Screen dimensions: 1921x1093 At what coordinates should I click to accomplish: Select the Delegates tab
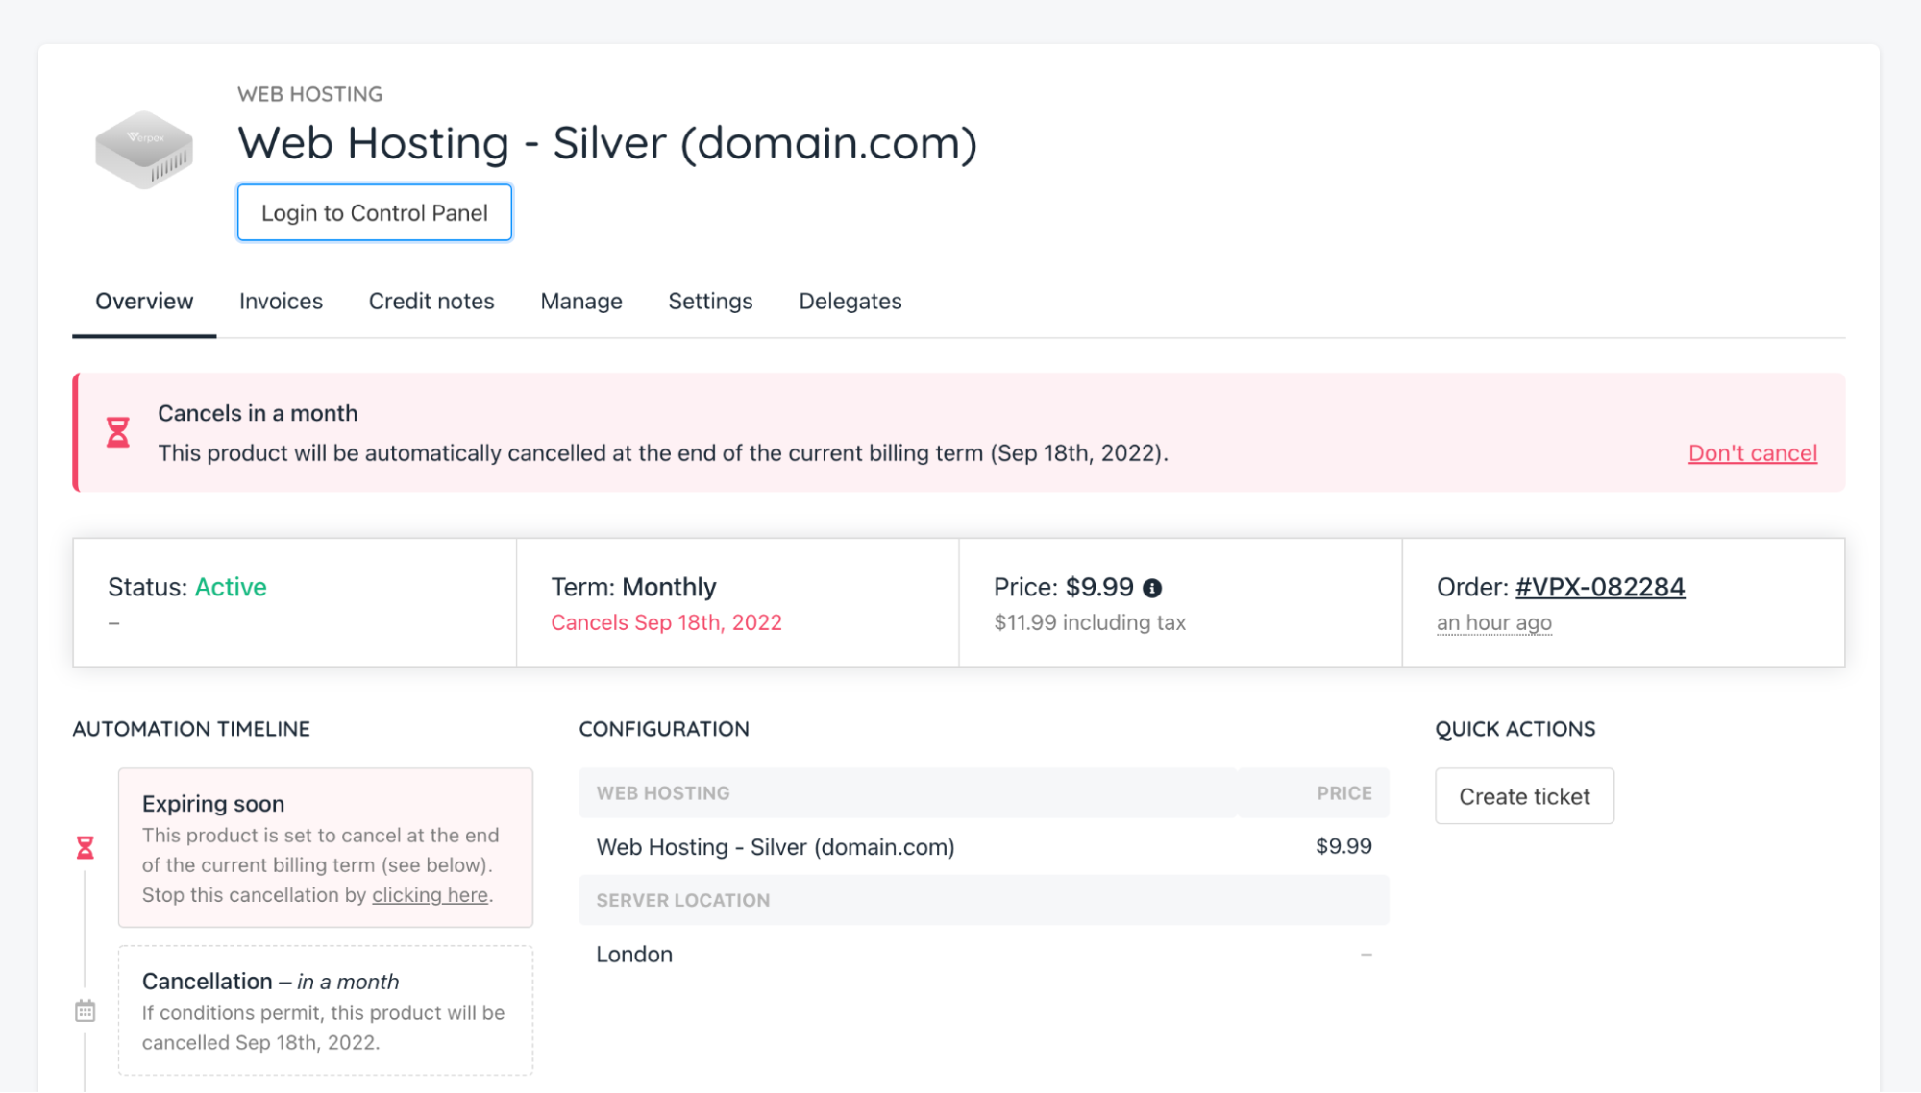pyautogui.click(x=850, y=302)
